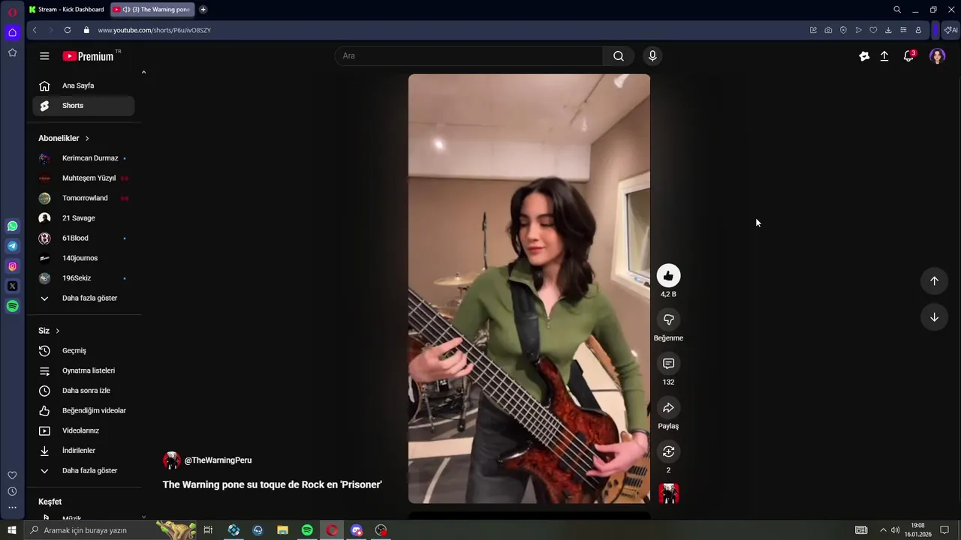Open the YouTube account avatar menu
961x540 pixels.
coord(937,56)
